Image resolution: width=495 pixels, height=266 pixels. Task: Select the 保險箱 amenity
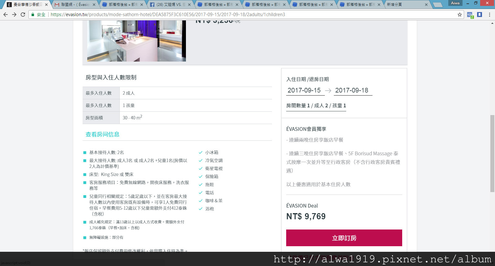point(212,177)
